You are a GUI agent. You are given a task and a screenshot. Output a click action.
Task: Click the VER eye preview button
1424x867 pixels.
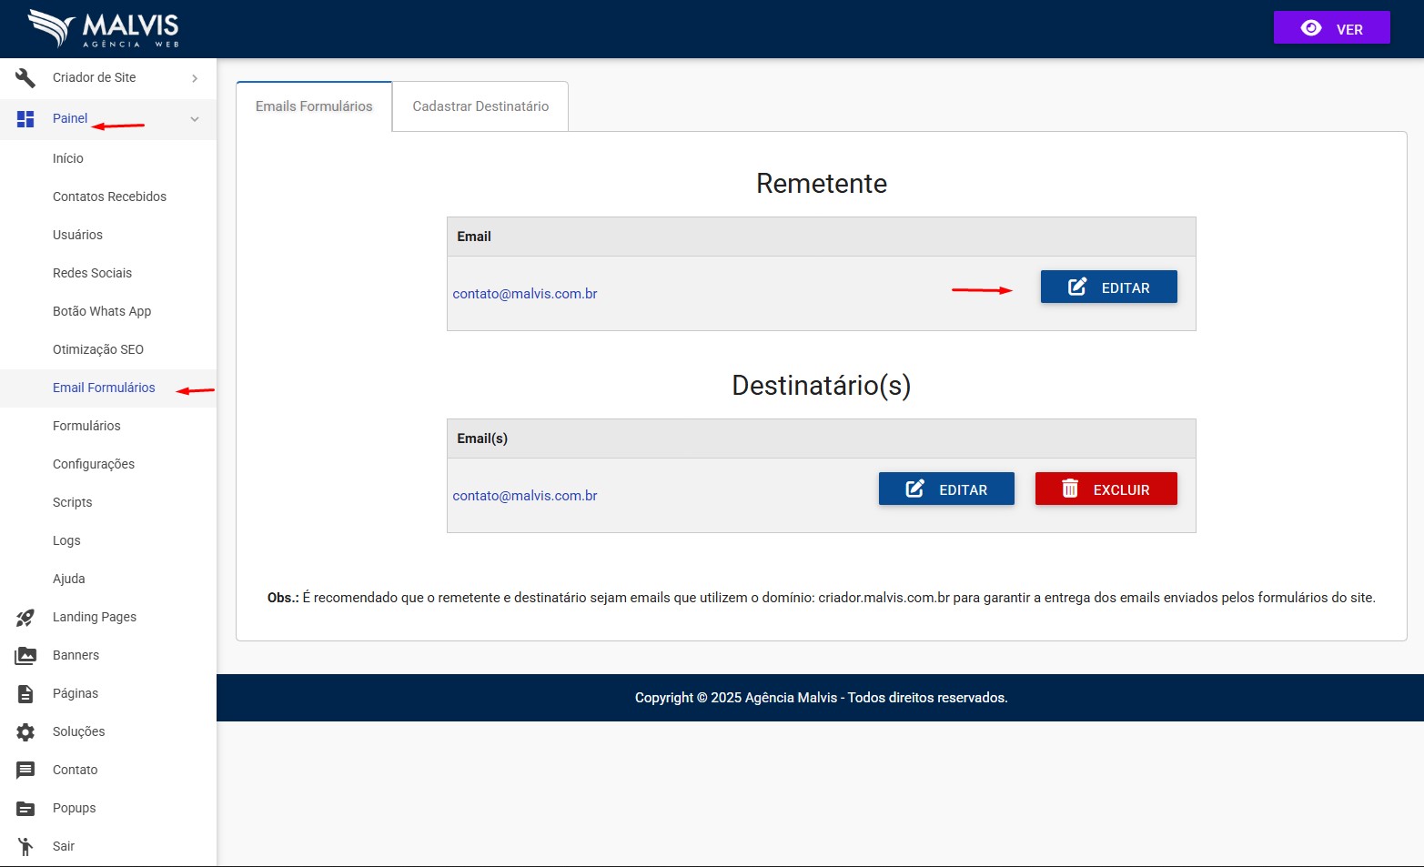[1331, 28]
